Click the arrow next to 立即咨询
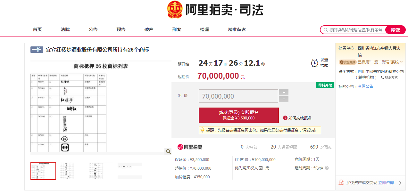 pyautogui.click(x=400, y=183)
